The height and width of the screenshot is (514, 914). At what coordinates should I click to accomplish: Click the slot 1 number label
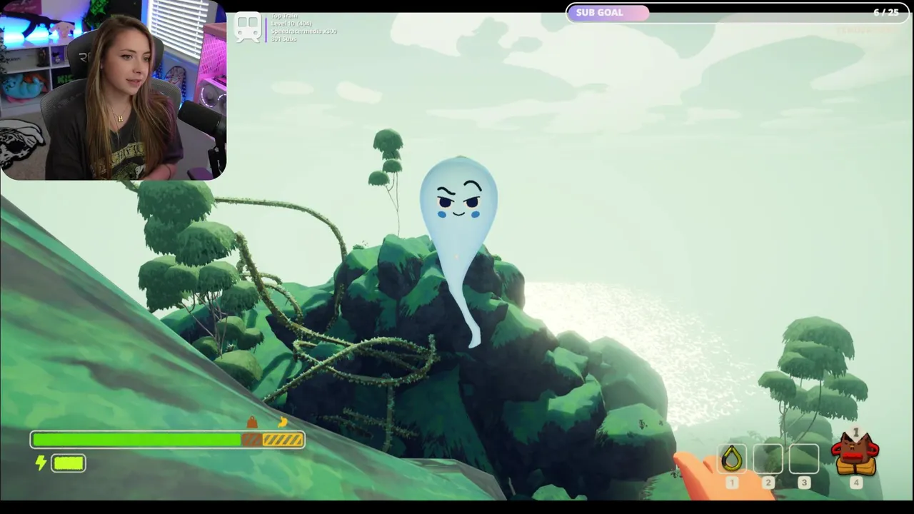pos(732,483)
